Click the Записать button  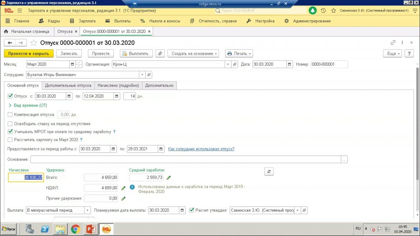[x=69, y=53]
